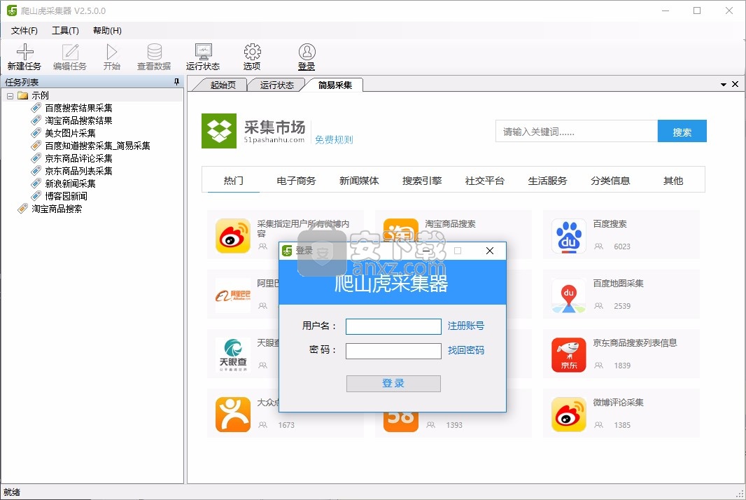Select the 其他 category tab
This screenshot has width=746, height=500.
click(x=673, y=181)
